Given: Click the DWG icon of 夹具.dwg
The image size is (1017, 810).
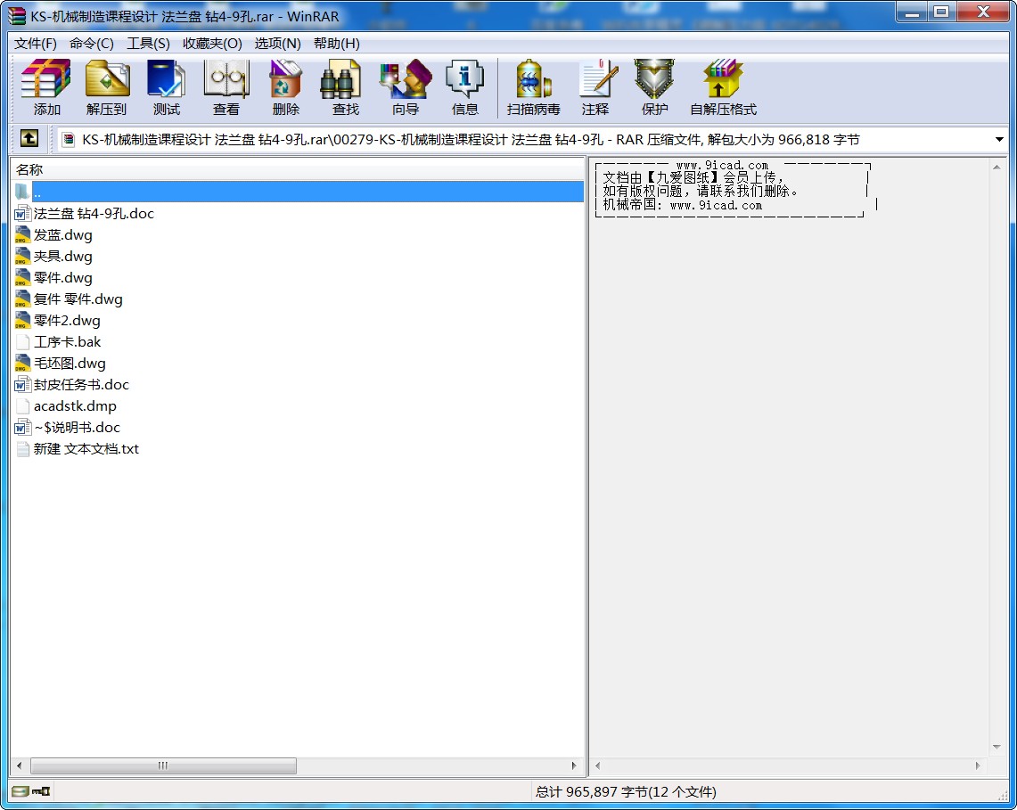Looking at the screenshot, I should pyautogui.click(x=22, y=256).
